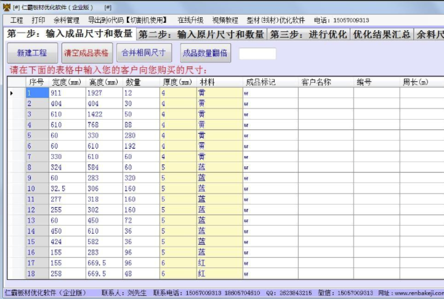
Task: Open the 余料管理 menu
Action: (67, 20)
